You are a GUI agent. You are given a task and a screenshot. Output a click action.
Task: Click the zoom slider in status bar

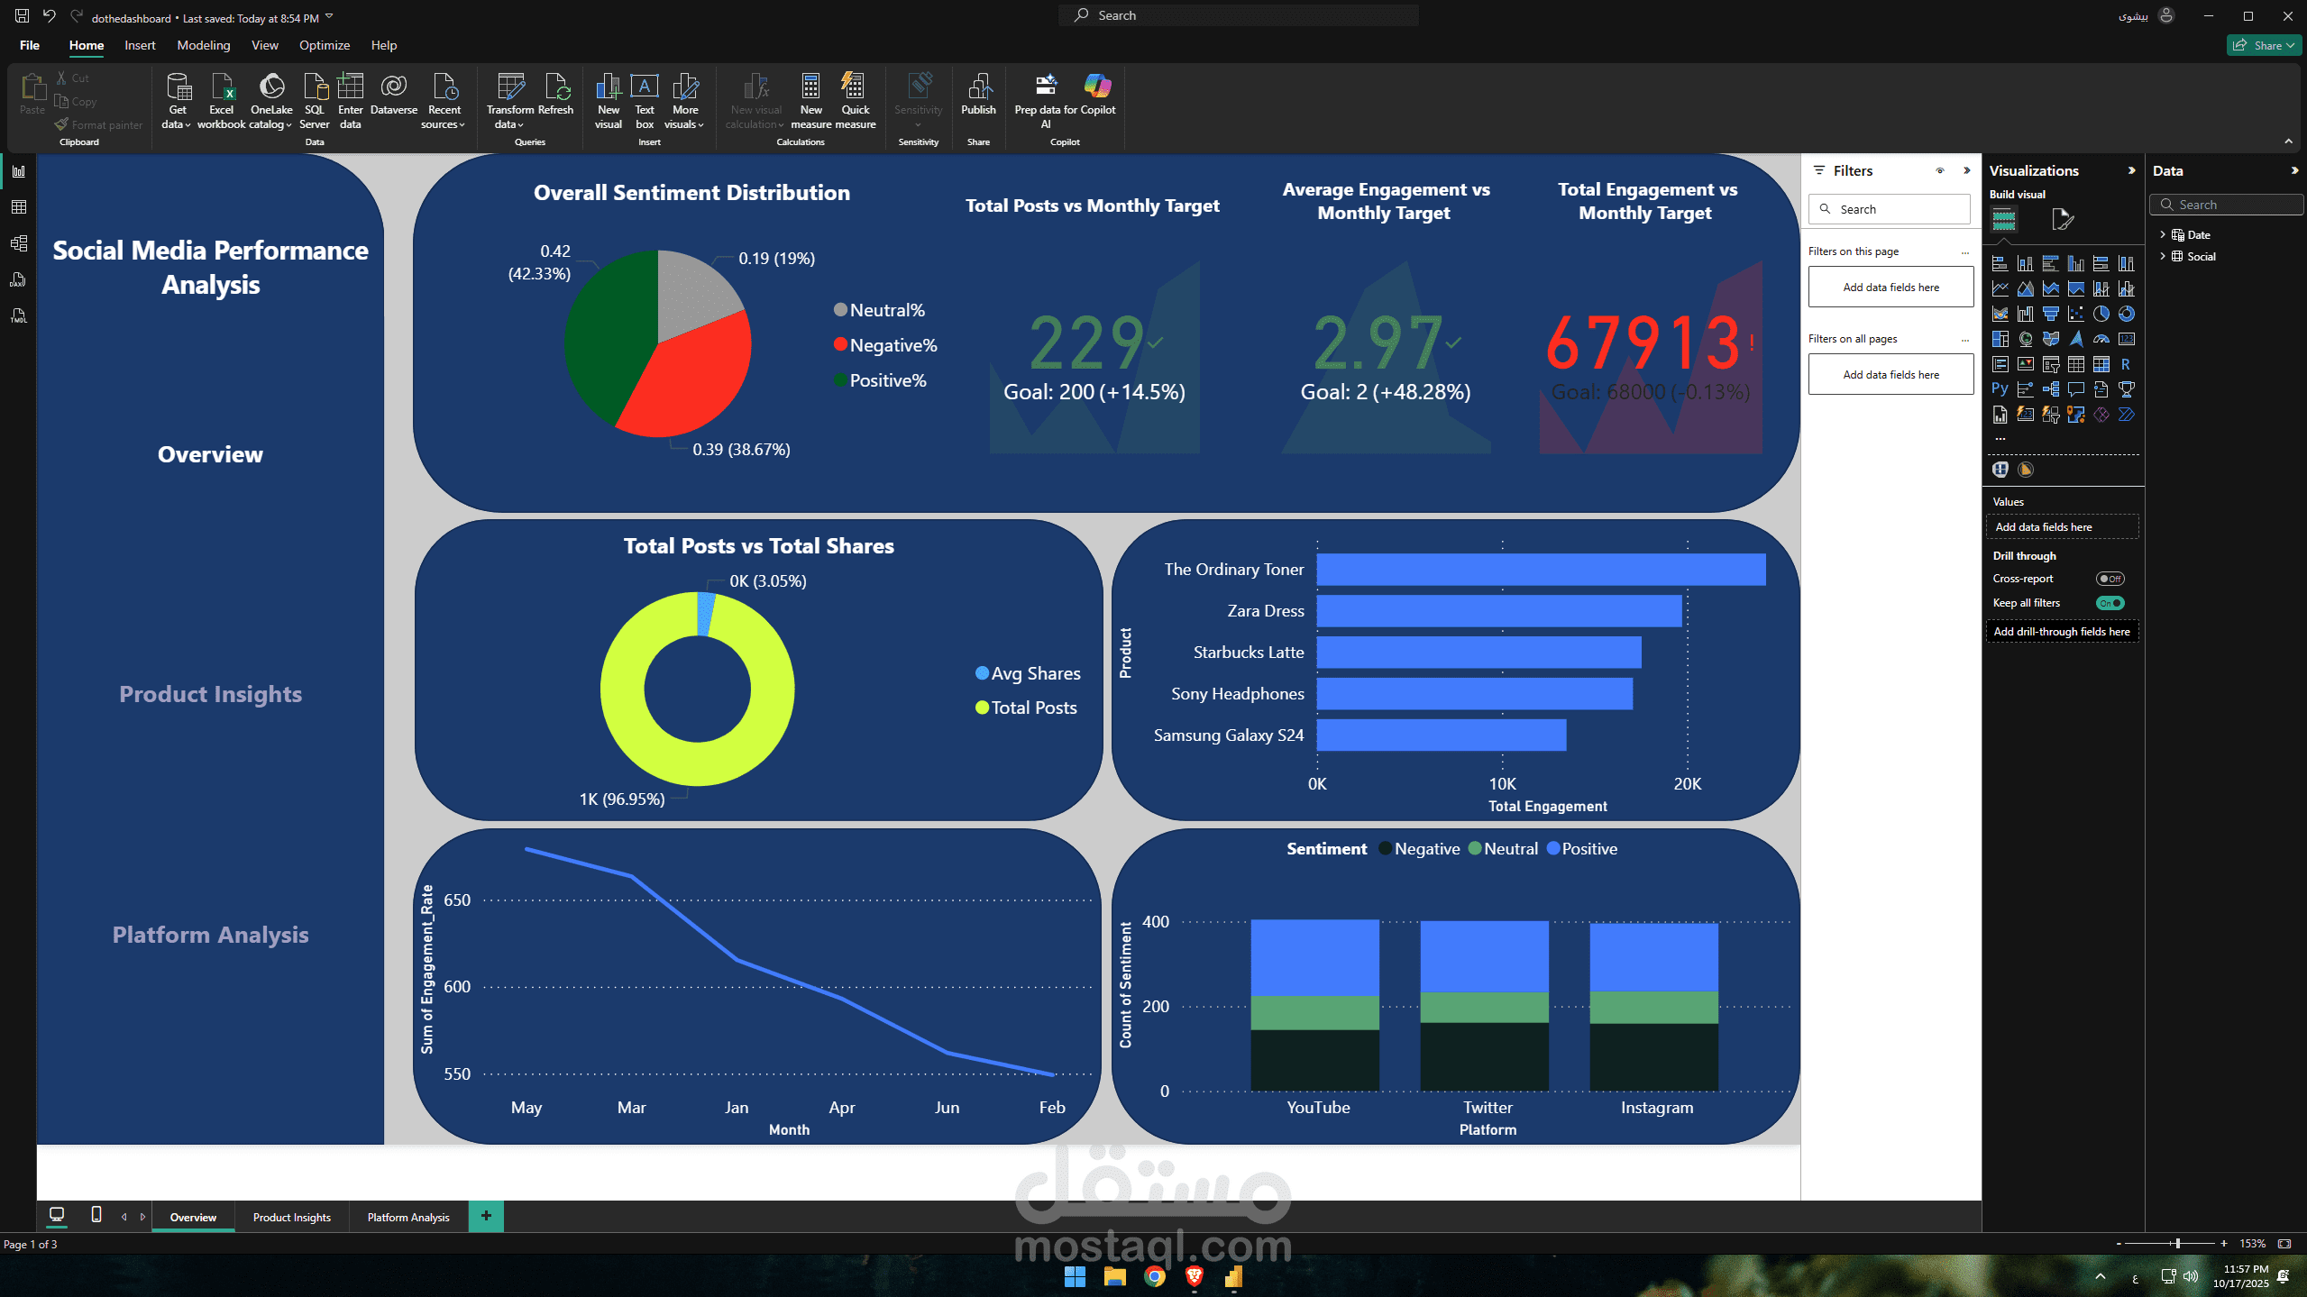[2177, 1244]
